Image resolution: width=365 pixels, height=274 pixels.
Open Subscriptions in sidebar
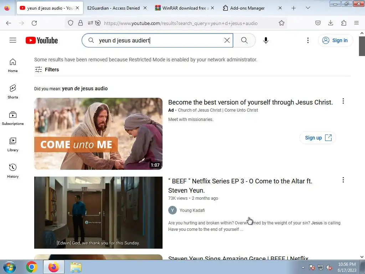[13, 118]
